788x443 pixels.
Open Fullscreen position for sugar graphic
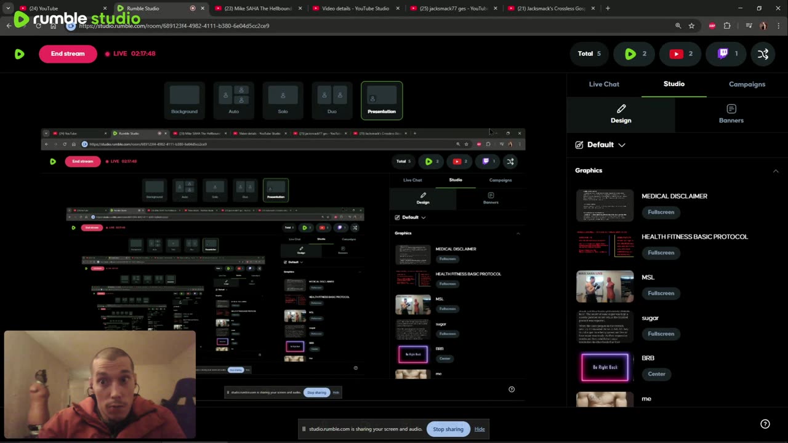pyautogui.click(x=661, y=334)
